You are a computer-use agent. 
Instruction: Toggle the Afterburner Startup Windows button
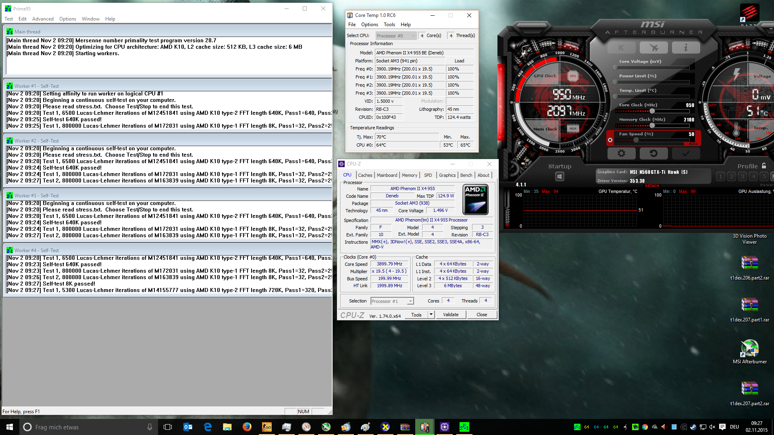pyautogui.click(x=560, y=176)
